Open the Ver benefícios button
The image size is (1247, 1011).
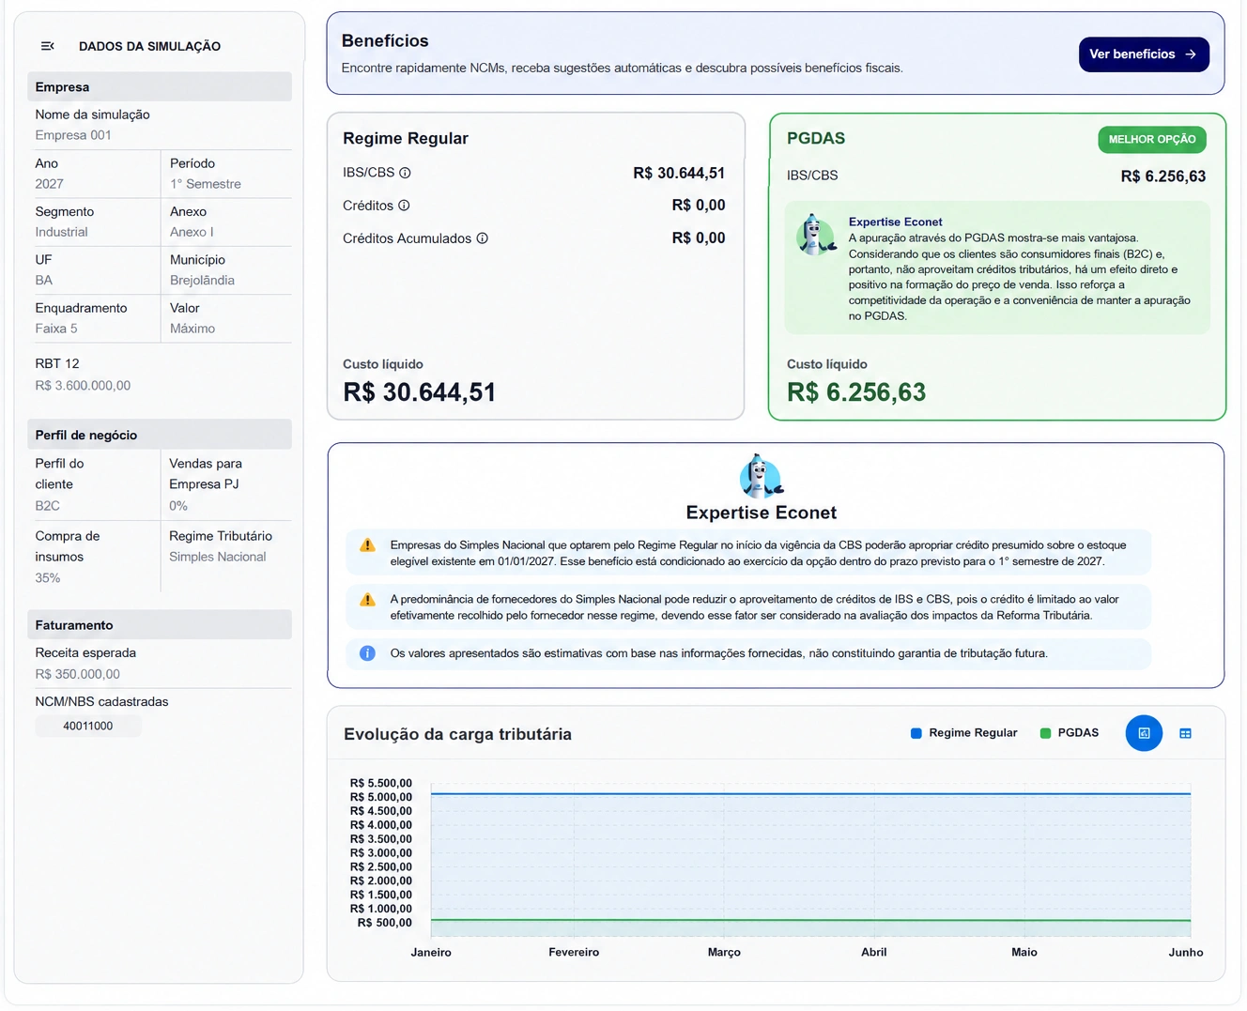coord(1144,54)
